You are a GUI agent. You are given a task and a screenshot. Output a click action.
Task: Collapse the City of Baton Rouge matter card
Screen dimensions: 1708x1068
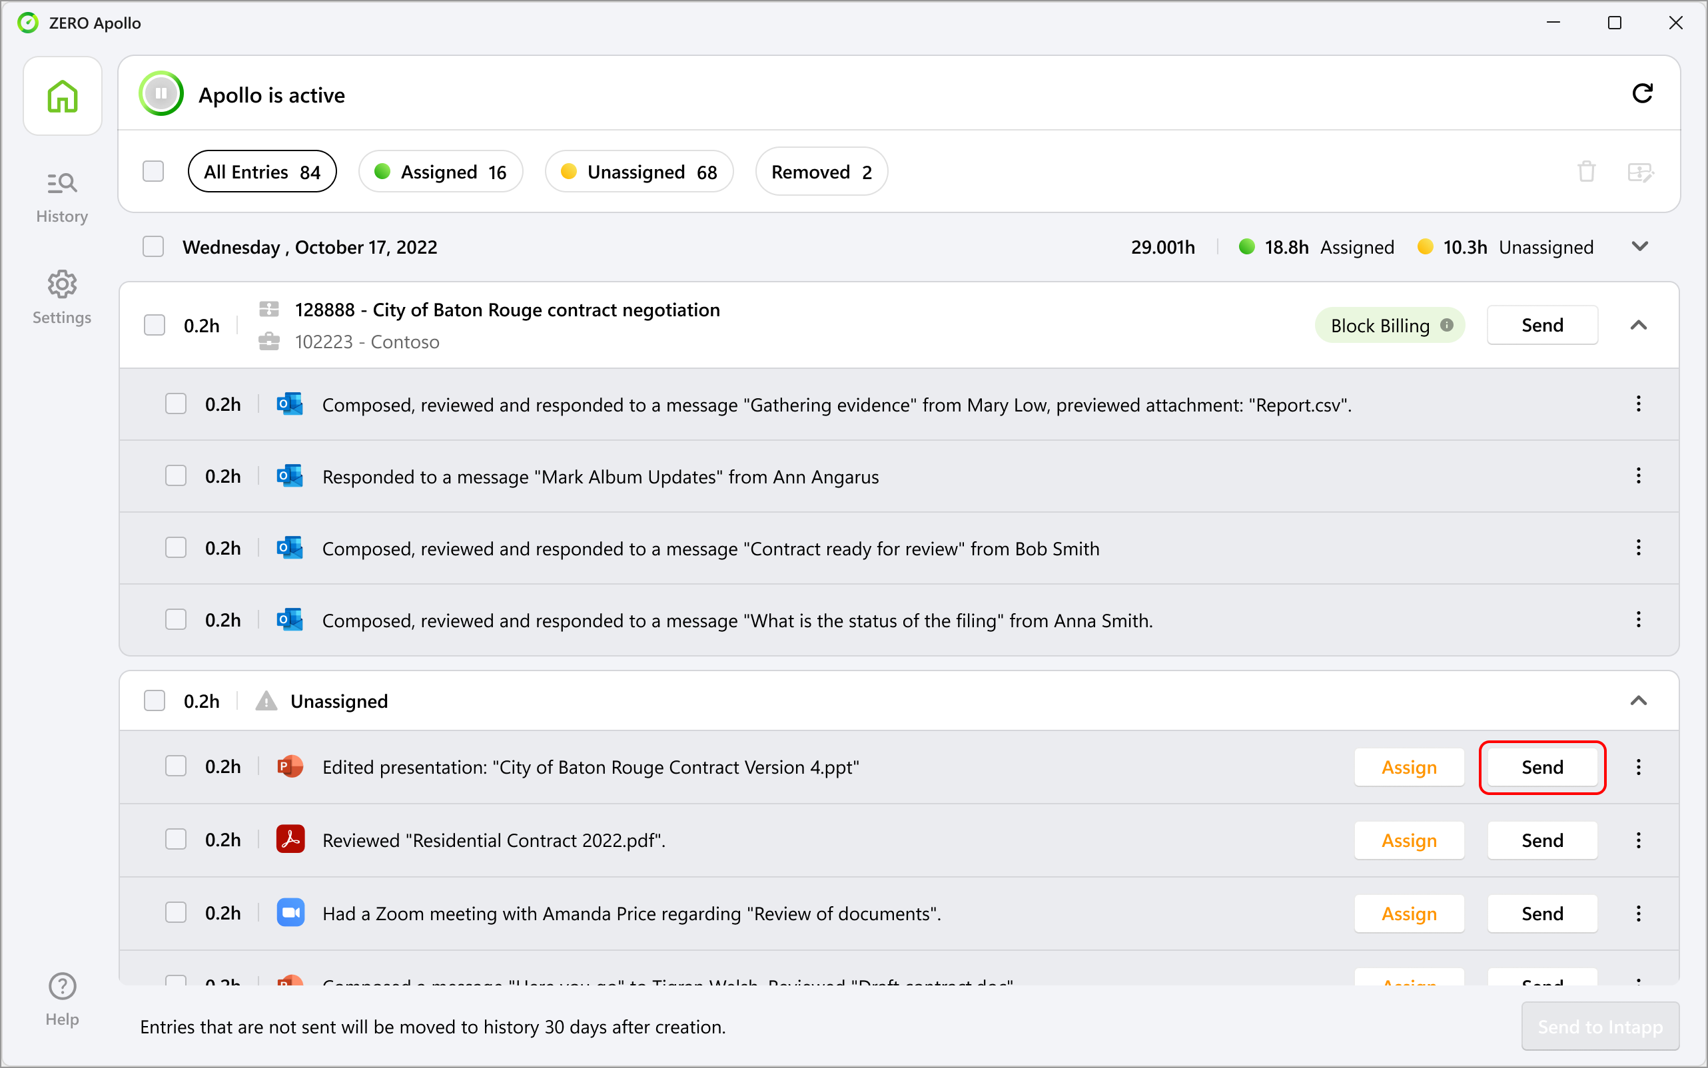1641,325
